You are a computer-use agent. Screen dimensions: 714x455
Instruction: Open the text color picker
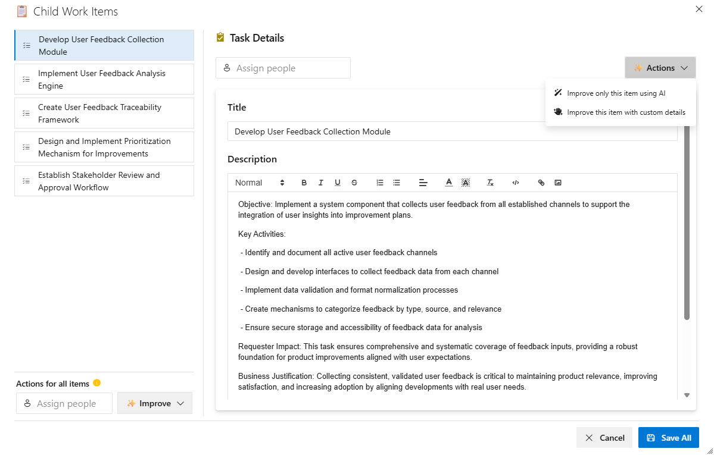tap(449, 183)
